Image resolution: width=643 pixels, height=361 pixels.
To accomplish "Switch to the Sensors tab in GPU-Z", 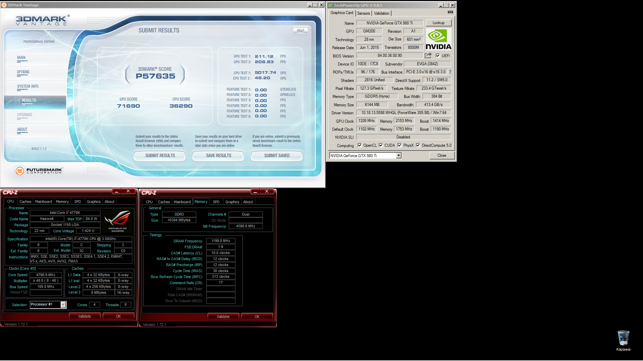I will [x=363, y=13].
